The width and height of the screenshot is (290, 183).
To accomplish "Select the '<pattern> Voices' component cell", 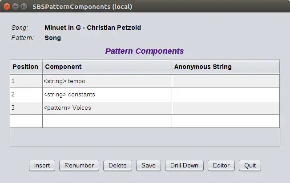I will (x=107, y=108).
